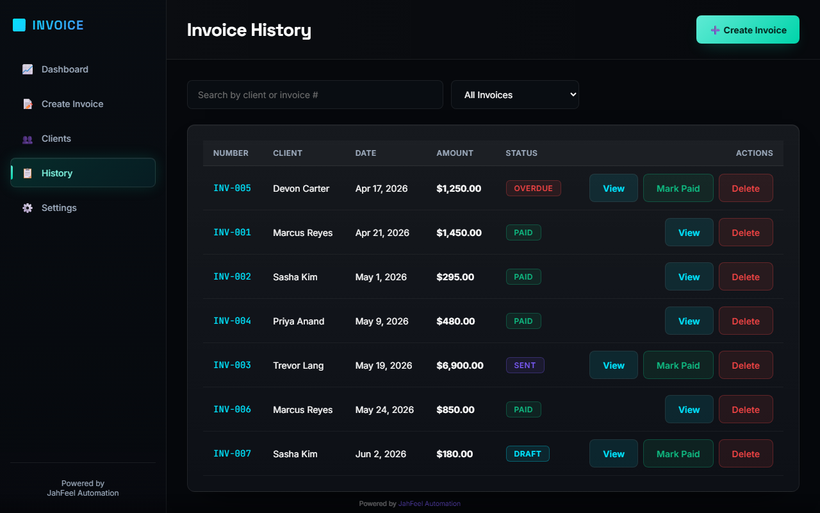The image size is (820, 513).
Task: Delete invoice INV-006
Action: (746, 409)
